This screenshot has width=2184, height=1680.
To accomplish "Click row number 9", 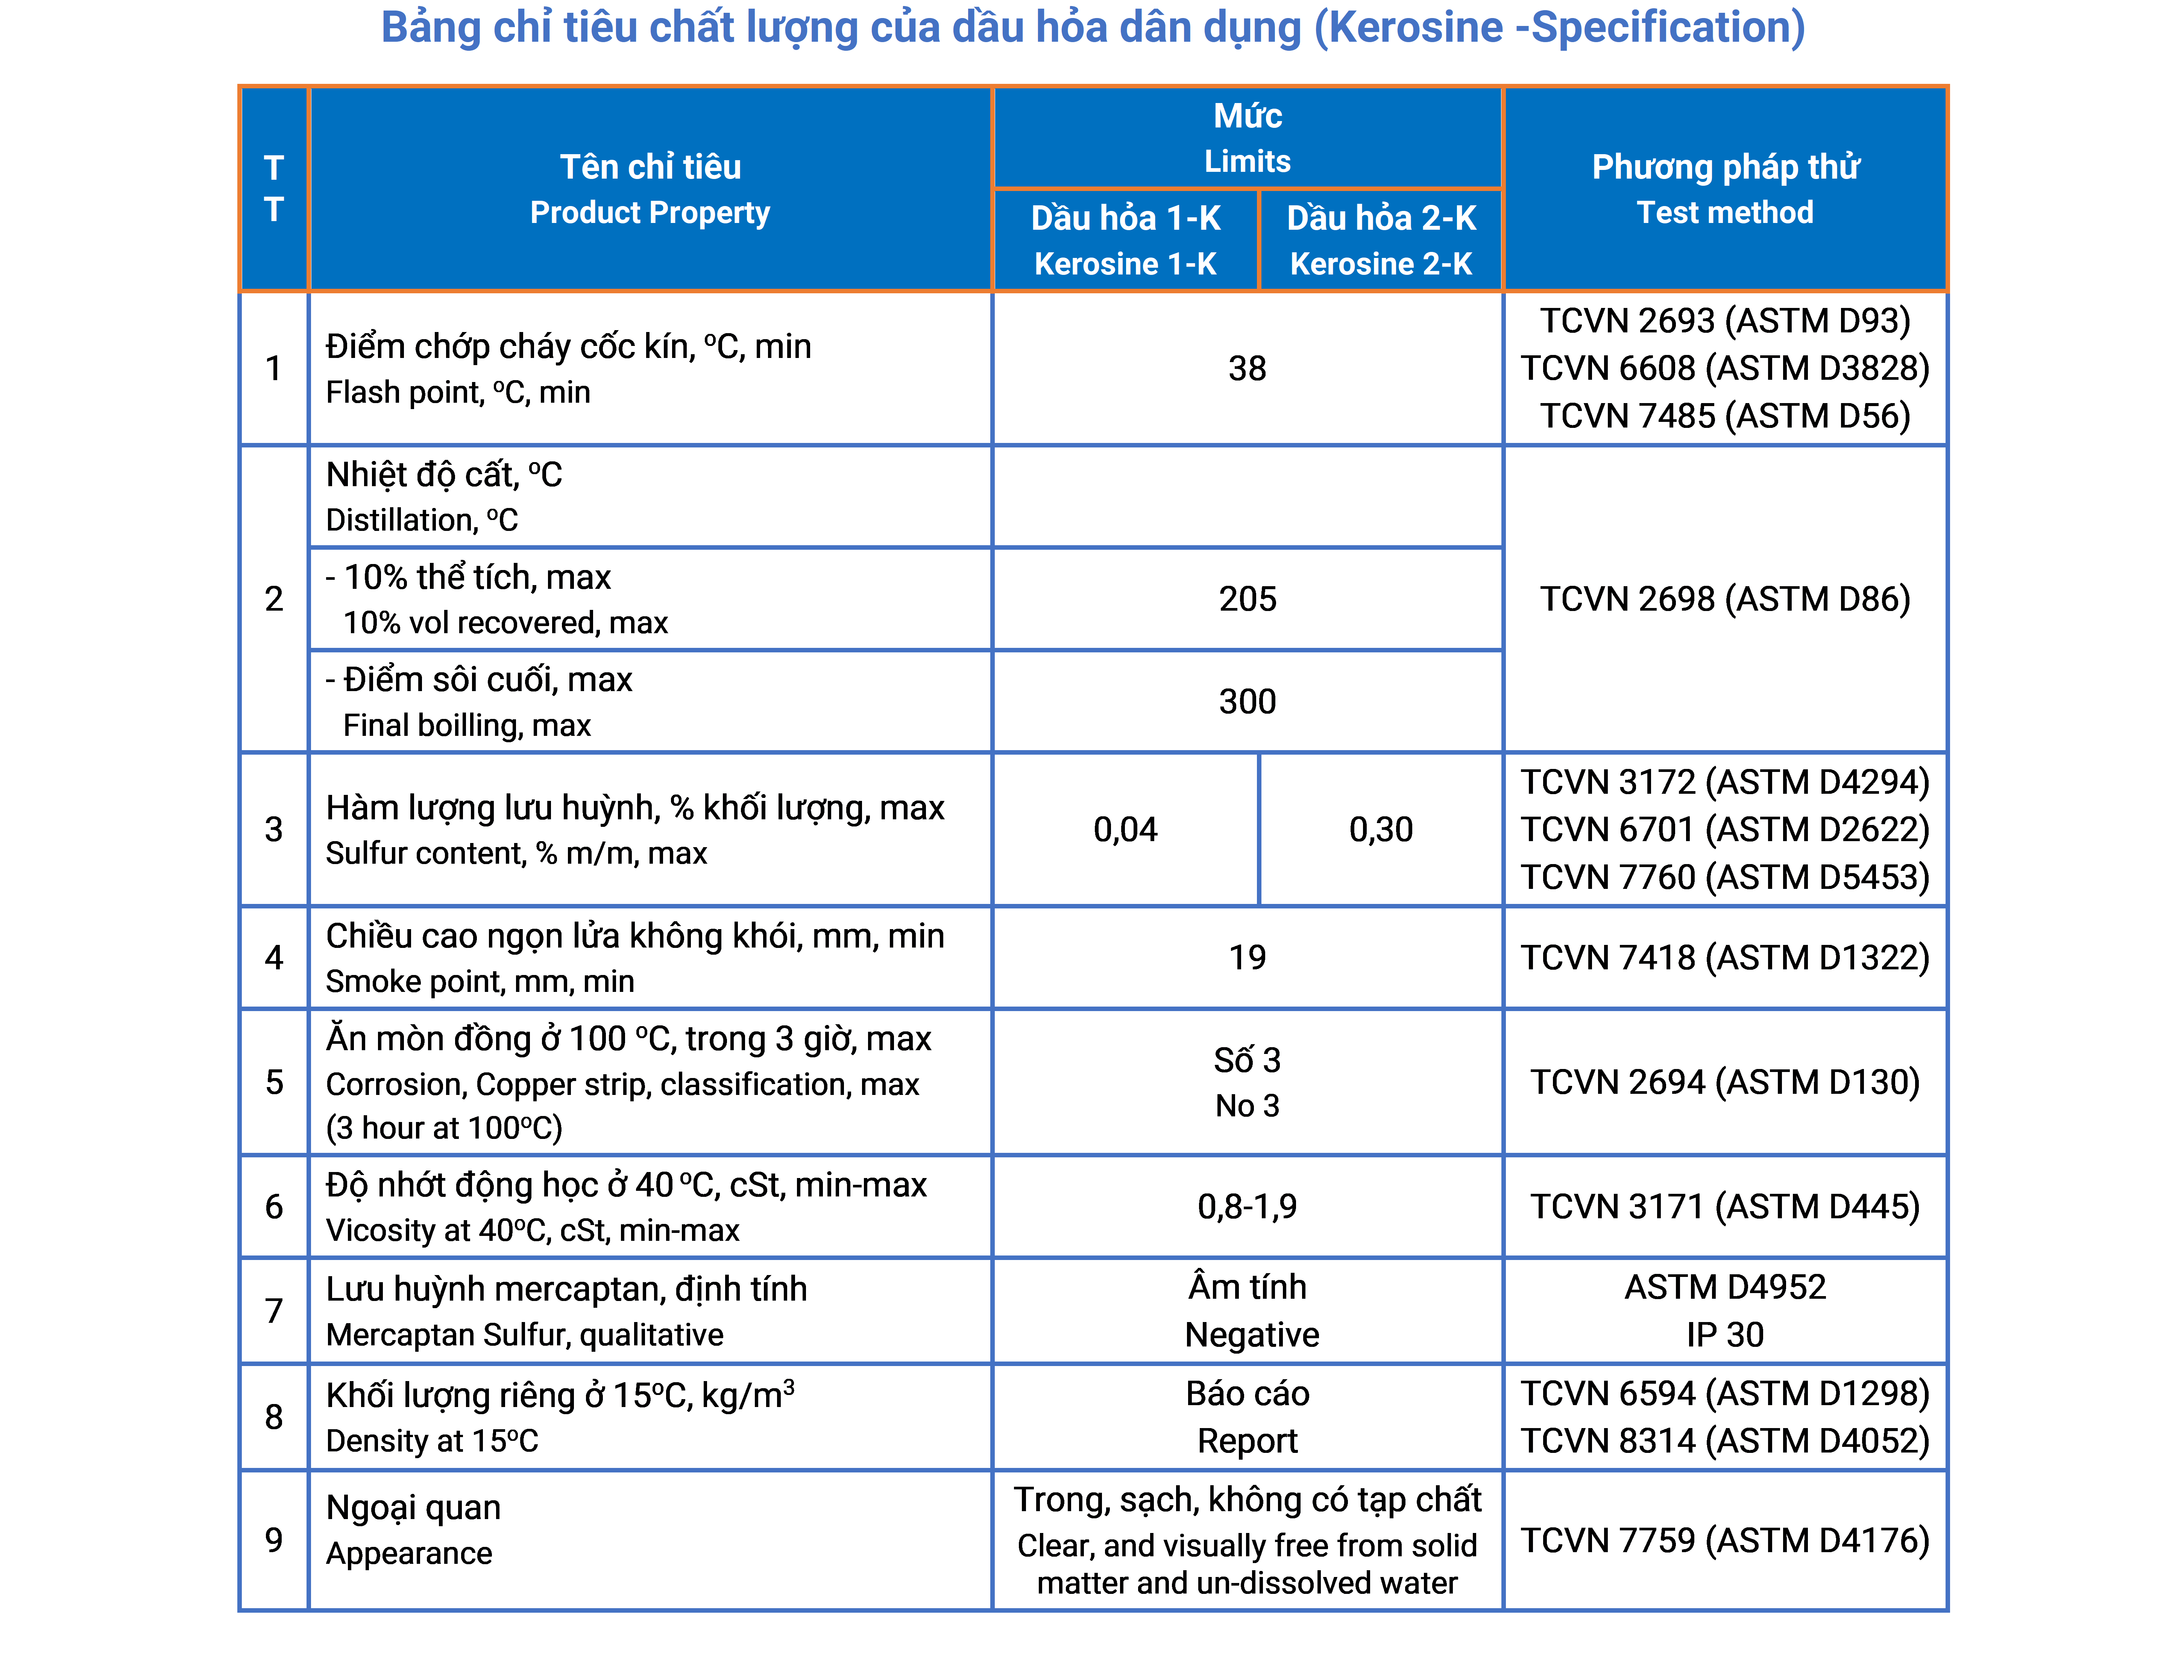I will pyautogui.click(x=274, y=1541).
